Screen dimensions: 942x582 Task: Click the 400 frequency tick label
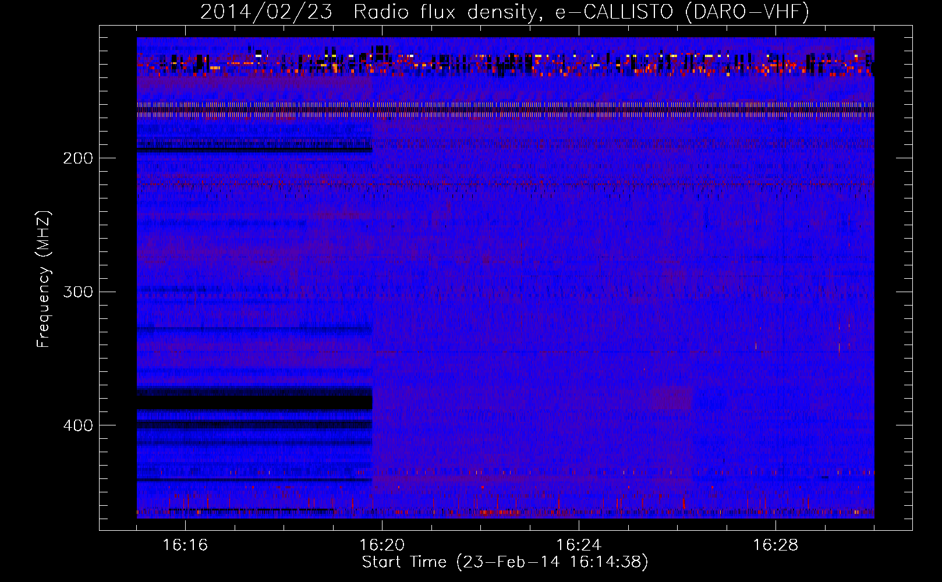point(78,425)
